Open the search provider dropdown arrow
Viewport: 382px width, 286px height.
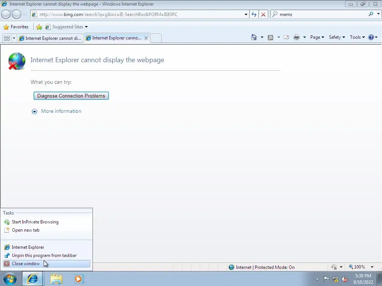click(378, 14)
